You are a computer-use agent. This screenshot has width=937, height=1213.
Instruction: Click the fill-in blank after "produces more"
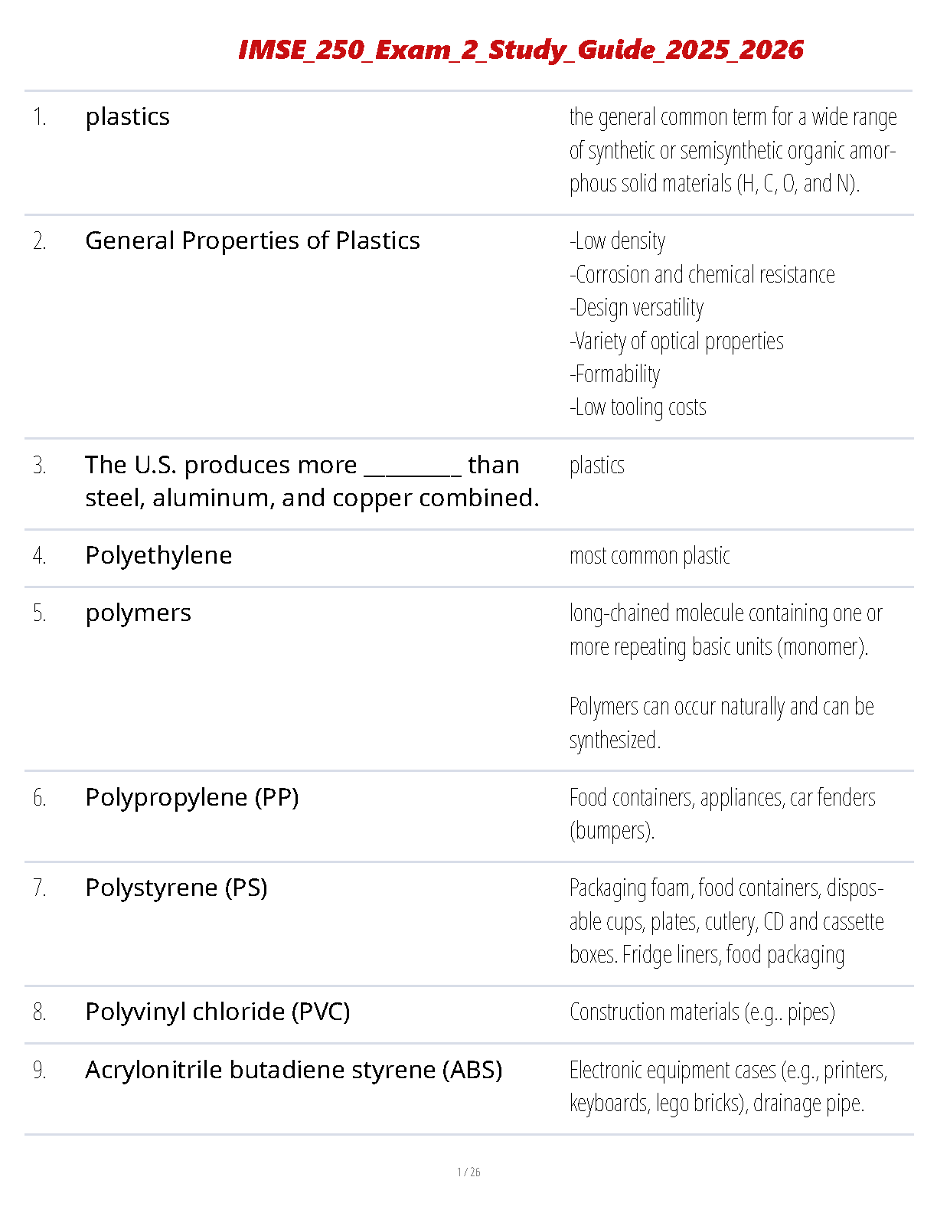(413, 467)
